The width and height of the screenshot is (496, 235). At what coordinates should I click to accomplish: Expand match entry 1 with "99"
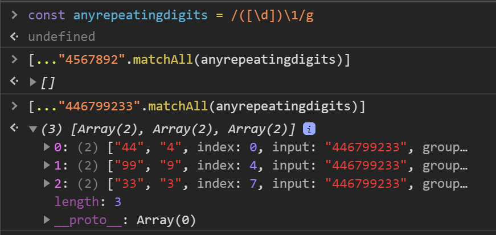47,165
